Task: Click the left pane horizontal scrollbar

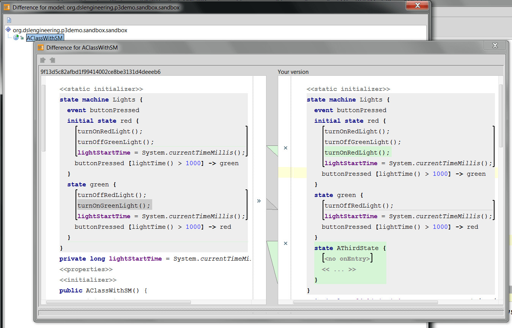Action: coord(118,302)
